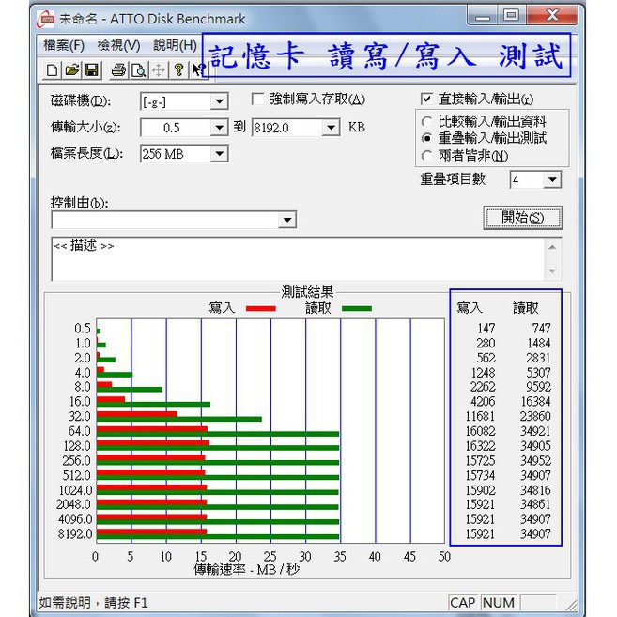Click the New document toolbar icon
617x617 pixels.
coord(52,70)
